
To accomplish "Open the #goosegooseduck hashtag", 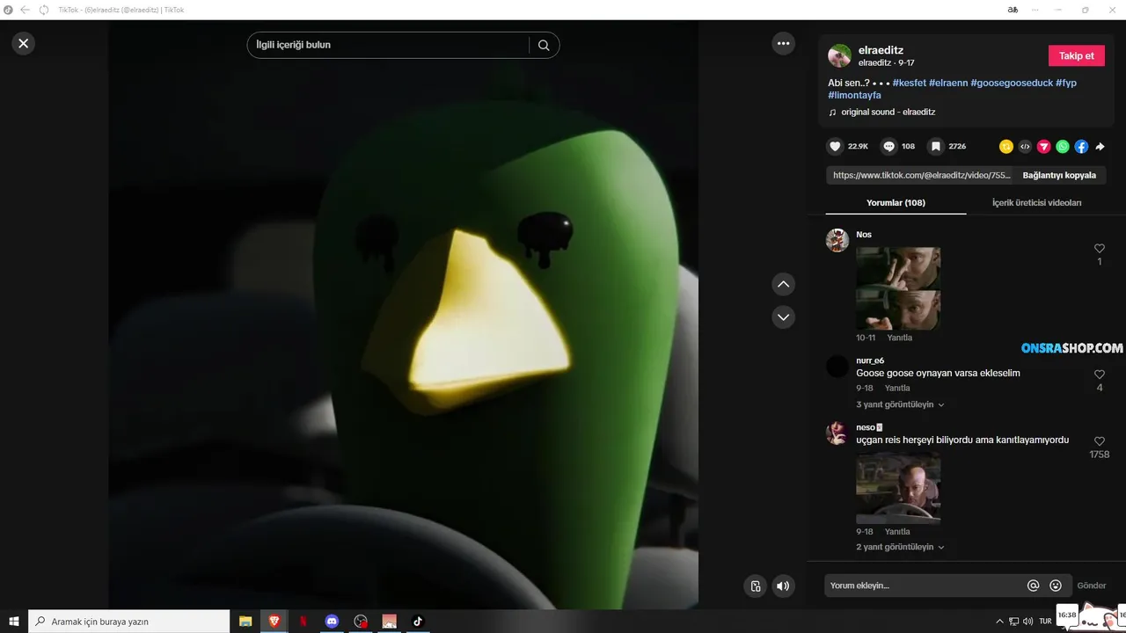I will point(1012,83).
